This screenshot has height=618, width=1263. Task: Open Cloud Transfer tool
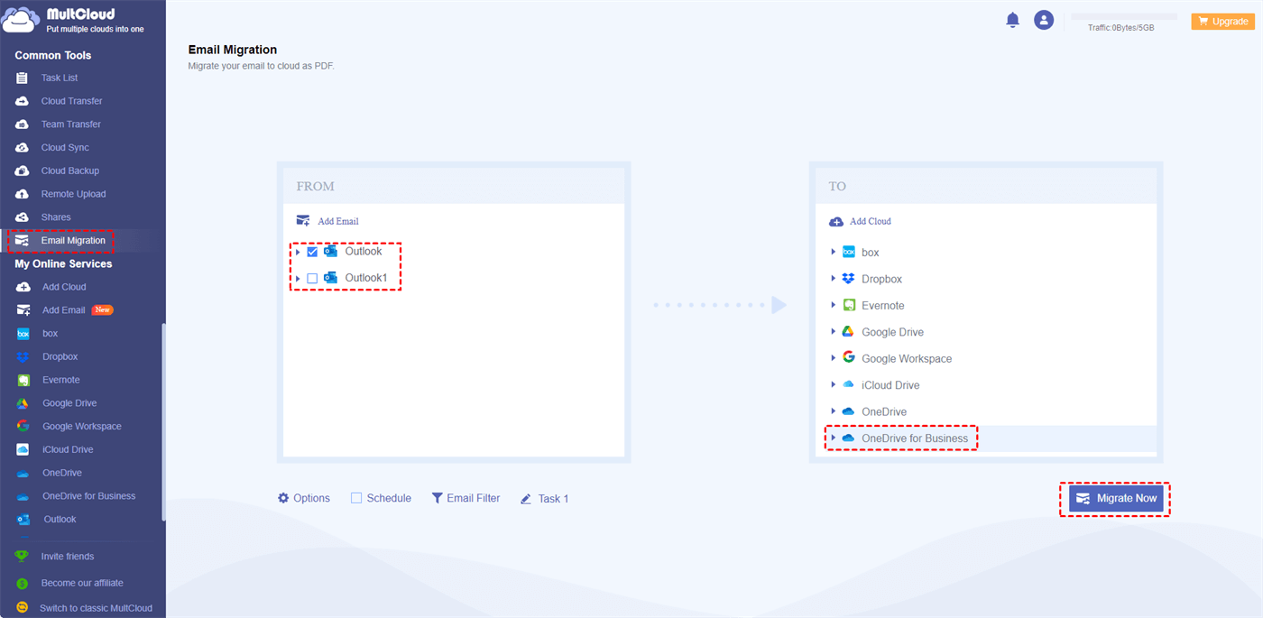tap(71, 101)
